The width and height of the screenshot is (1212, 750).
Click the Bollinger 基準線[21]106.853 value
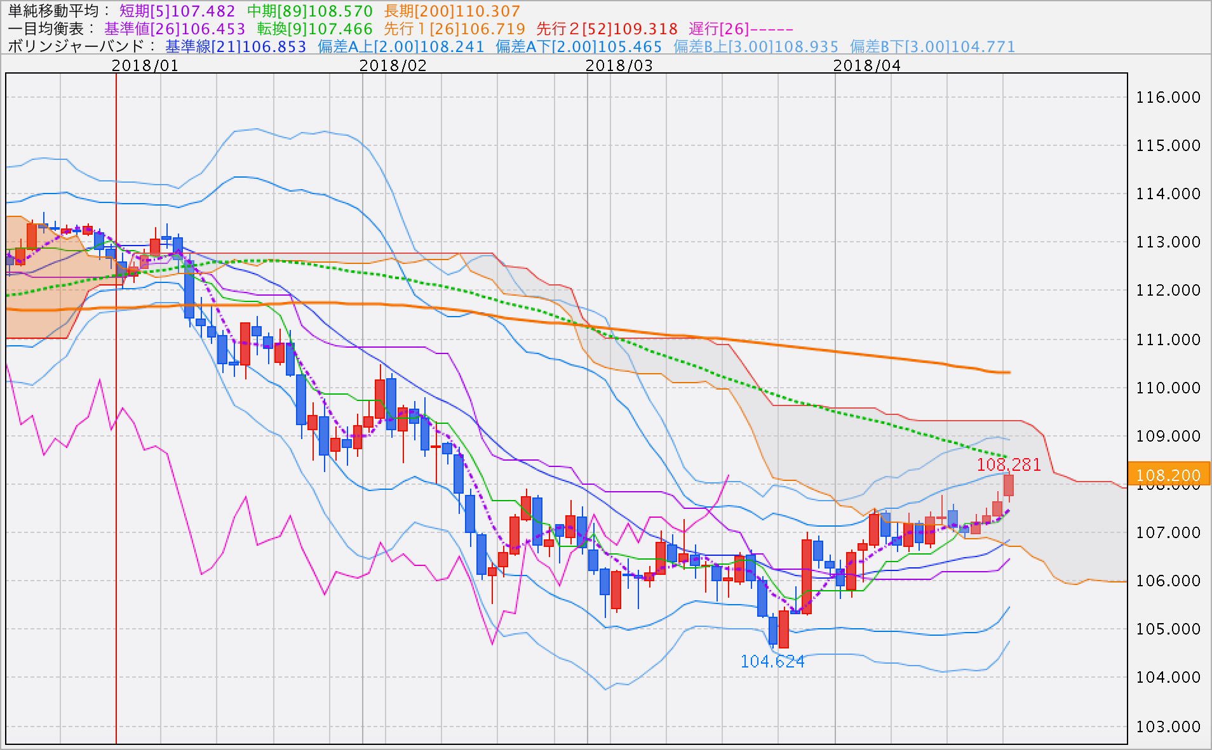coord(236,46)
